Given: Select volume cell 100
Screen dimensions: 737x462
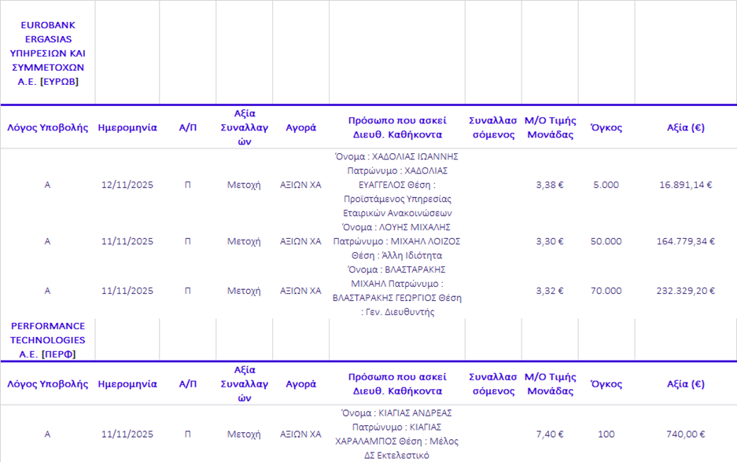Looking at the screenshot, I should coord(606,434).
